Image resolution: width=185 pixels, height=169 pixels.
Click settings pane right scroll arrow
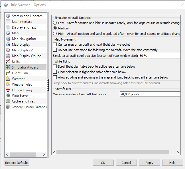pos(178,152)
